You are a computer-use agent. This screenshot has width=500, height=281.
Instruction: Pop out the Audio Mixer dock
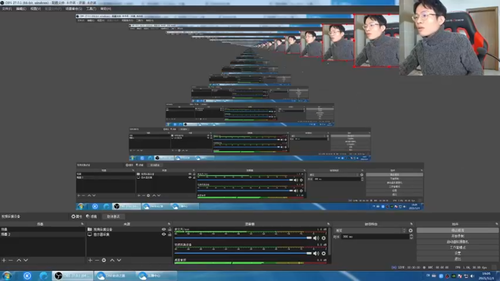coord(329,224)
